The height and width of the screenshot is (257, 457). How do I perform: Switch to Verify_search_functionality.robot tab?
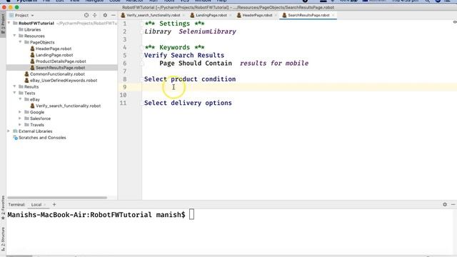(x=154, y=15)
